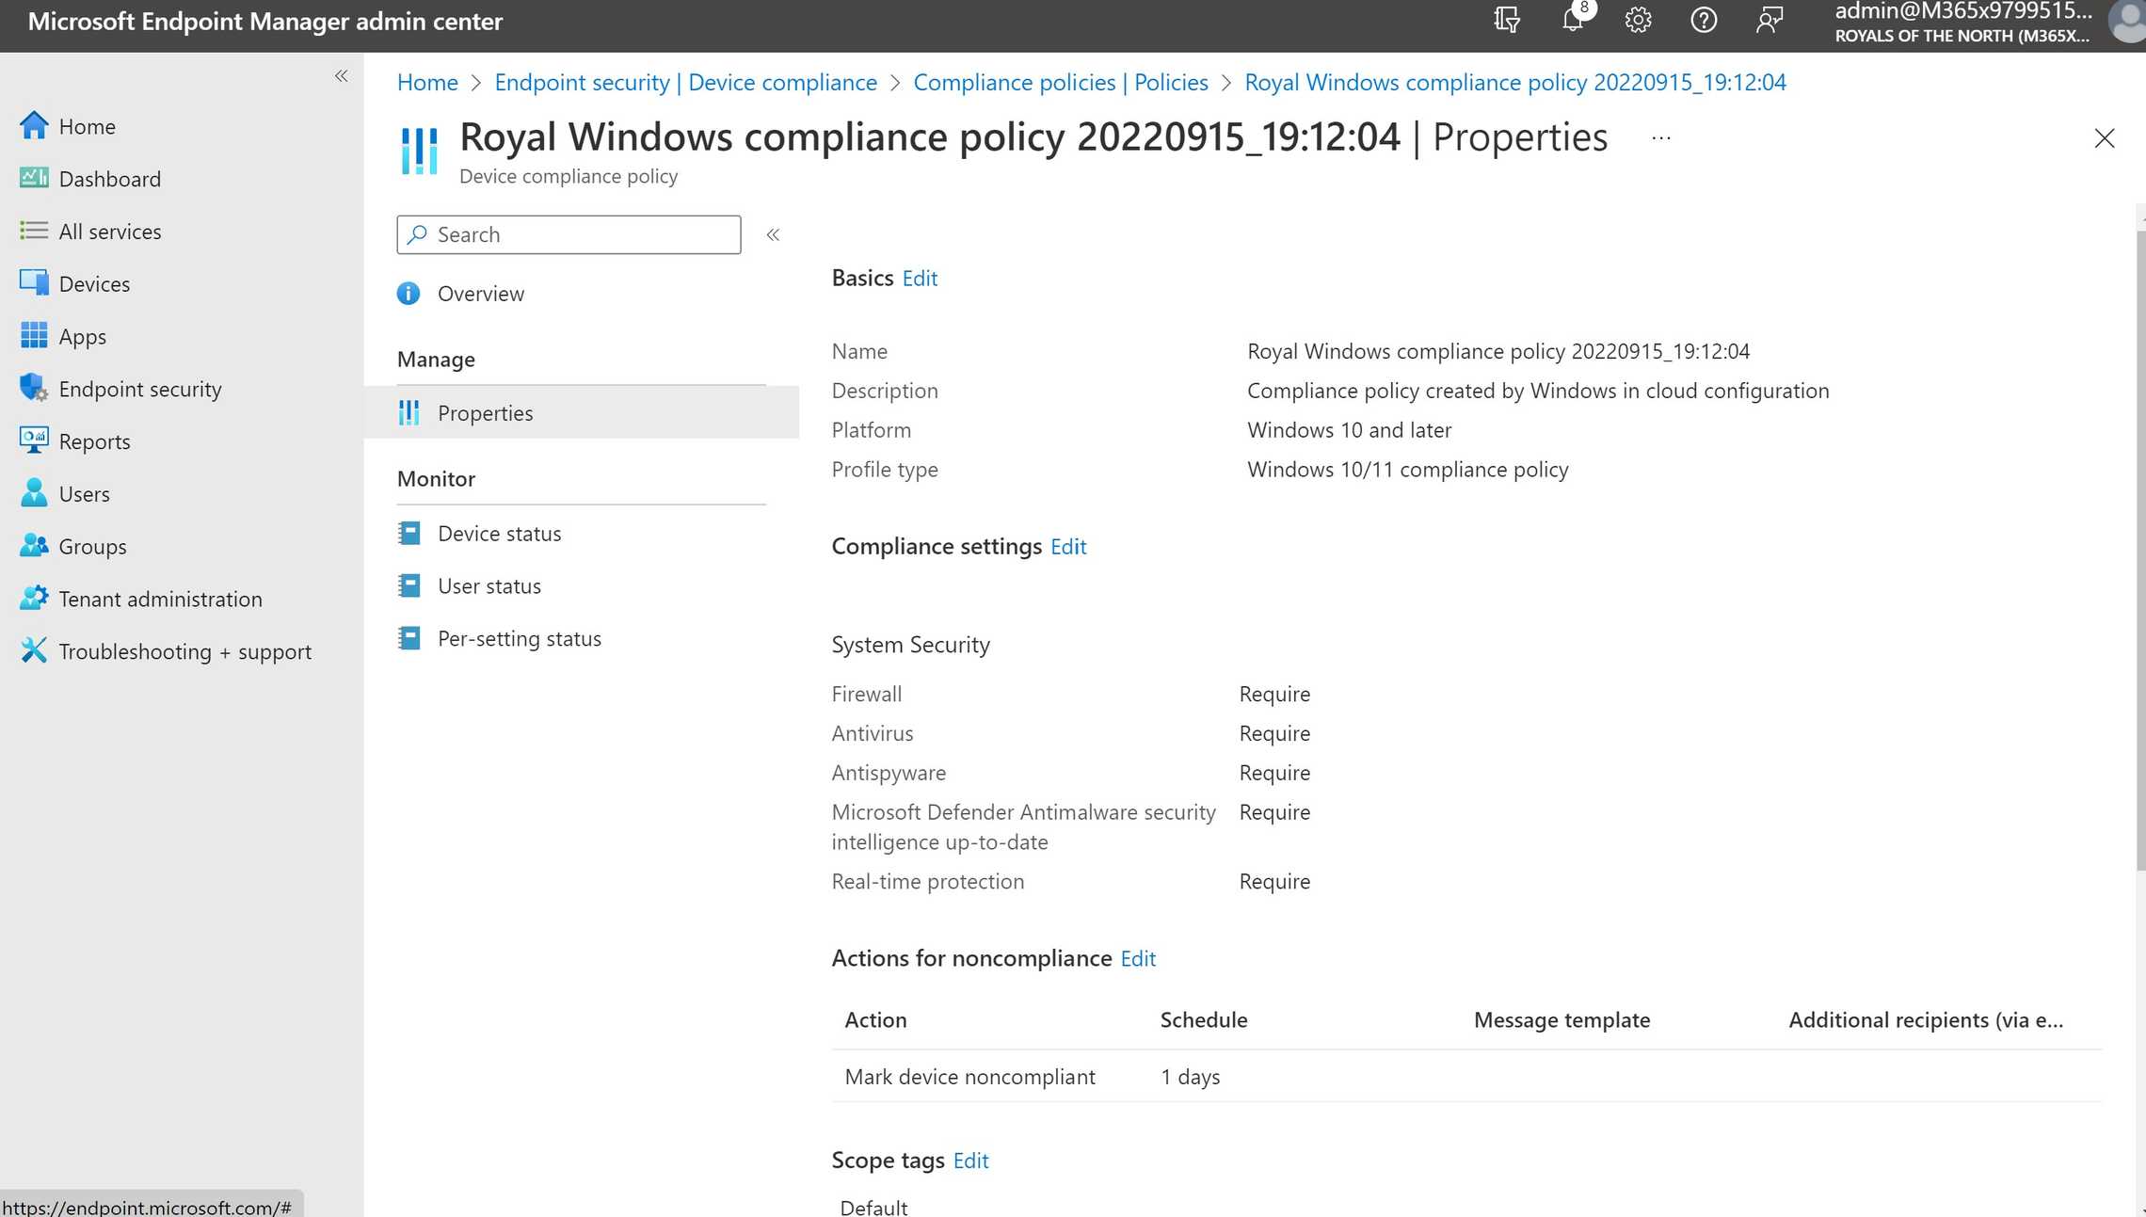Open Endpoint security in the sidebar
This screenshot has width=2146, height=1217.
139,388
